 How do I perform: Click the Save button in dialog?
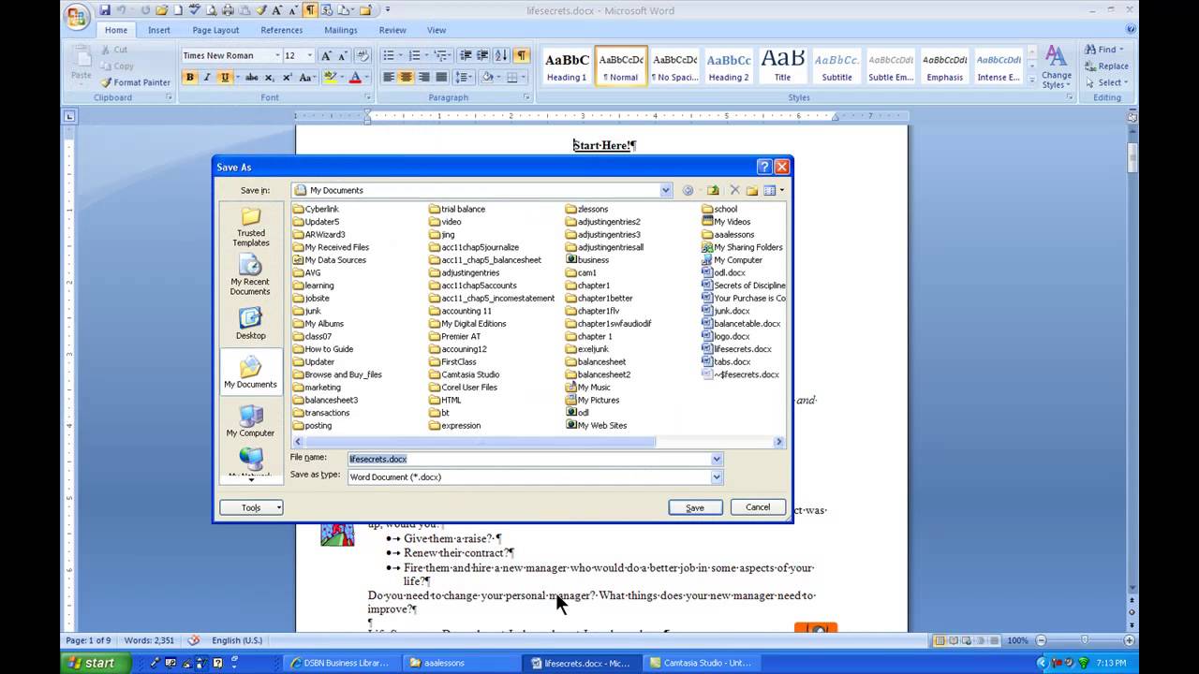coord(695,507)
